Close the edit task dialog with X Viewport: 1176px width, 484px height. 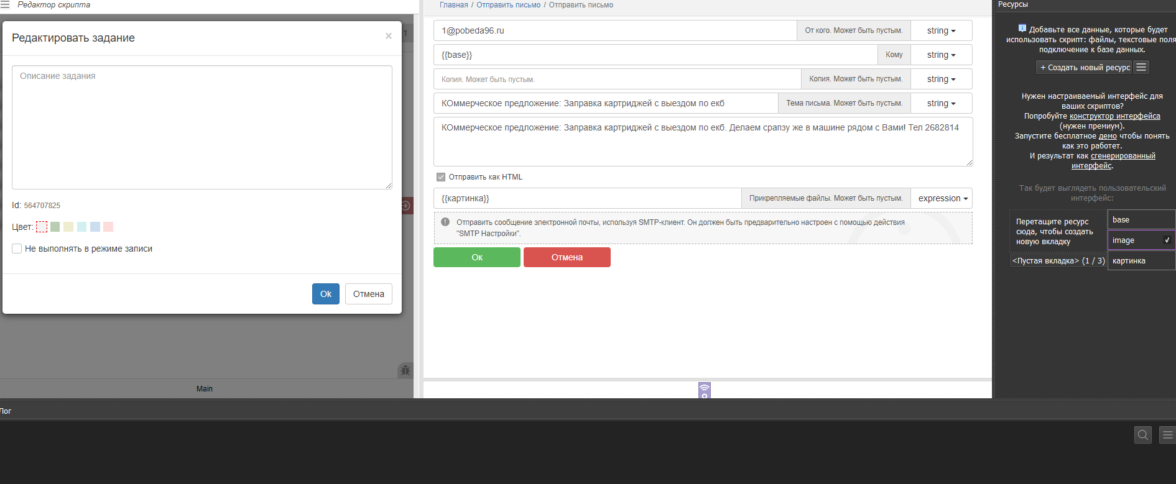tap(388, 36)
